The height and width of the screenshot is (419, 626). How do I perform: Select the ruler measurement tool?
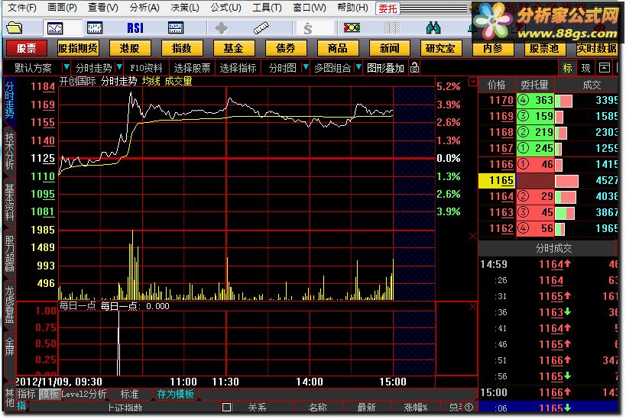(x=261, y=28)
